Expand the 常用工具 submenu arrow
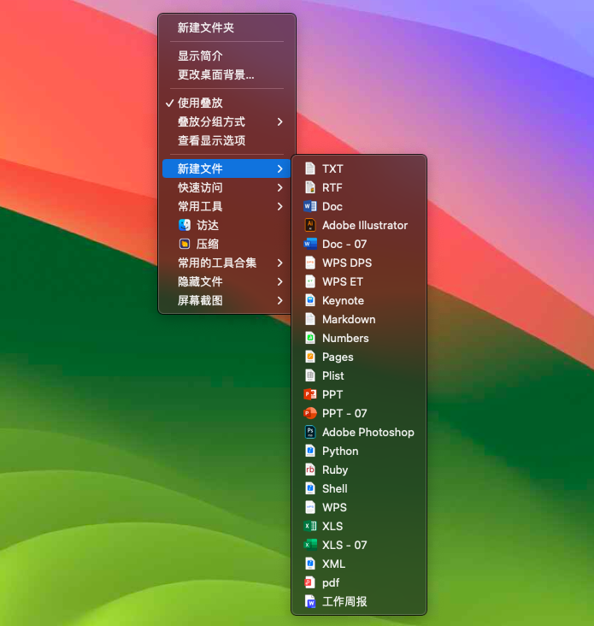594x626 pixels. pos(280,206)
